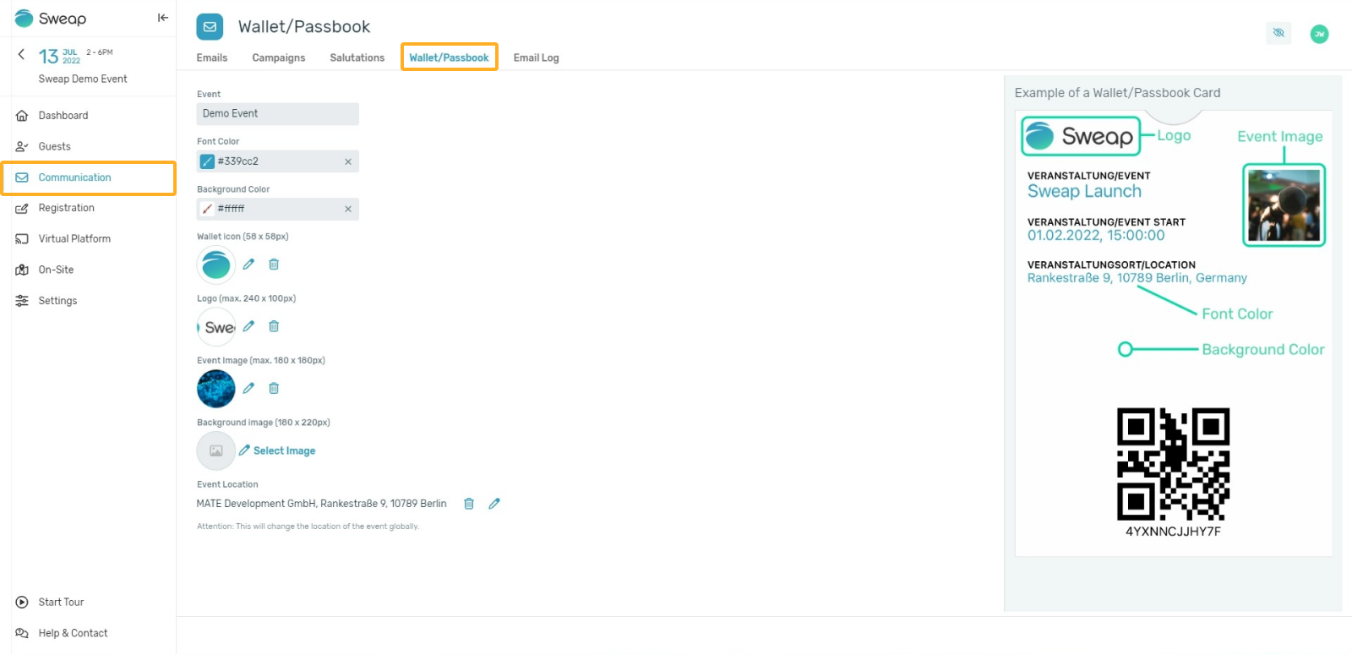Click the Select Image link for background
This screenshot has width=1352, height=655.
click(277, 450)
